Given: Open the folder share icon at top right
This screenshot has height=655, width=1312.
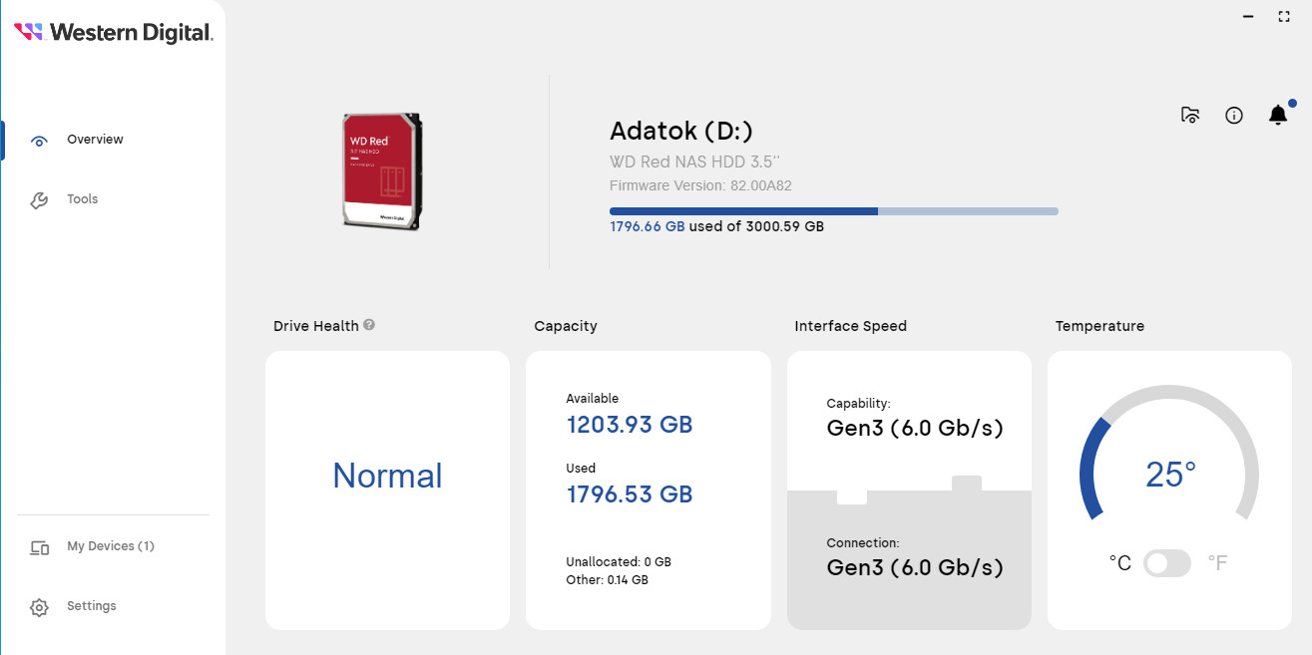Looking at the screenshot, I should click(1189, 116).
